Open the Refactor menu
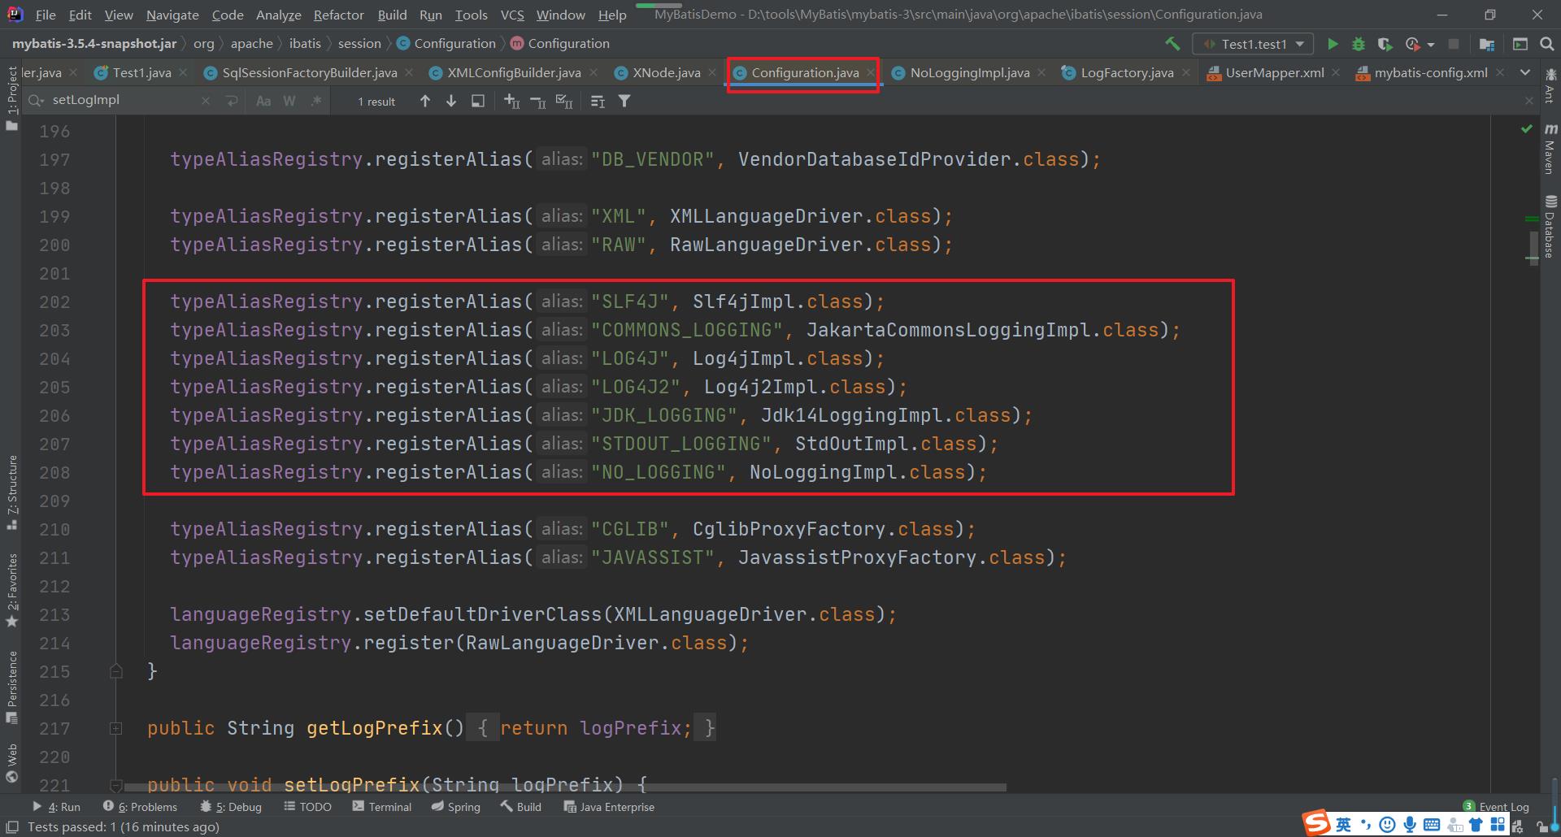Screen dimensions: 1561x837 pos(338,15)
